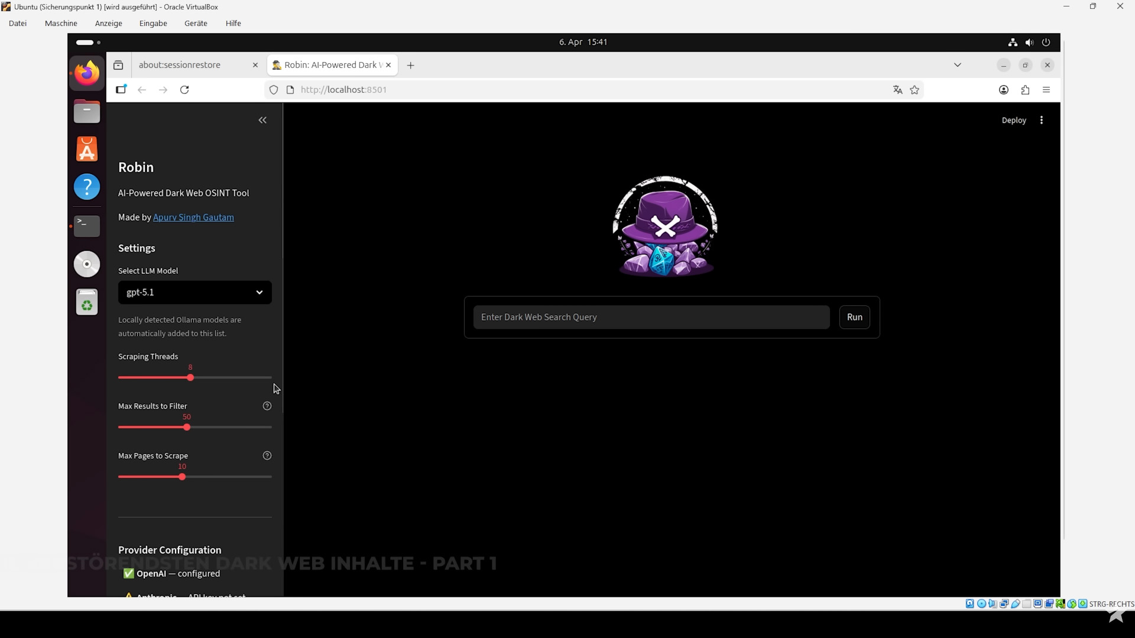Open Trash from Ubuntu dock

point(87,302)
